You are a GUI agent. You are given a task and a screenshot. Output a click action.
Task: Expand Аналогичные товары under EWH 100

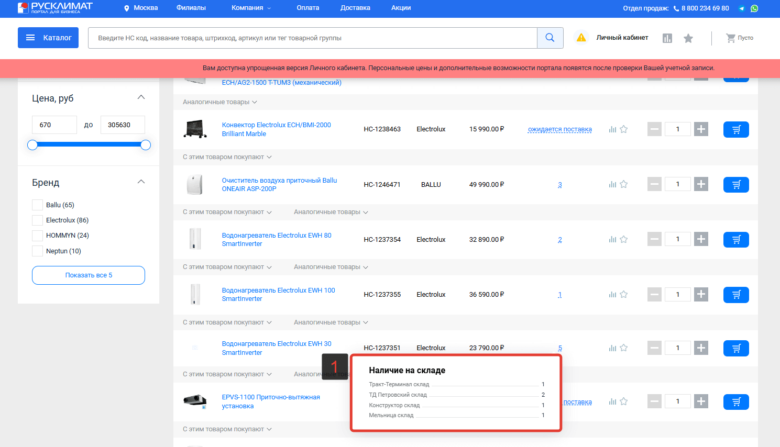[331, 322]
